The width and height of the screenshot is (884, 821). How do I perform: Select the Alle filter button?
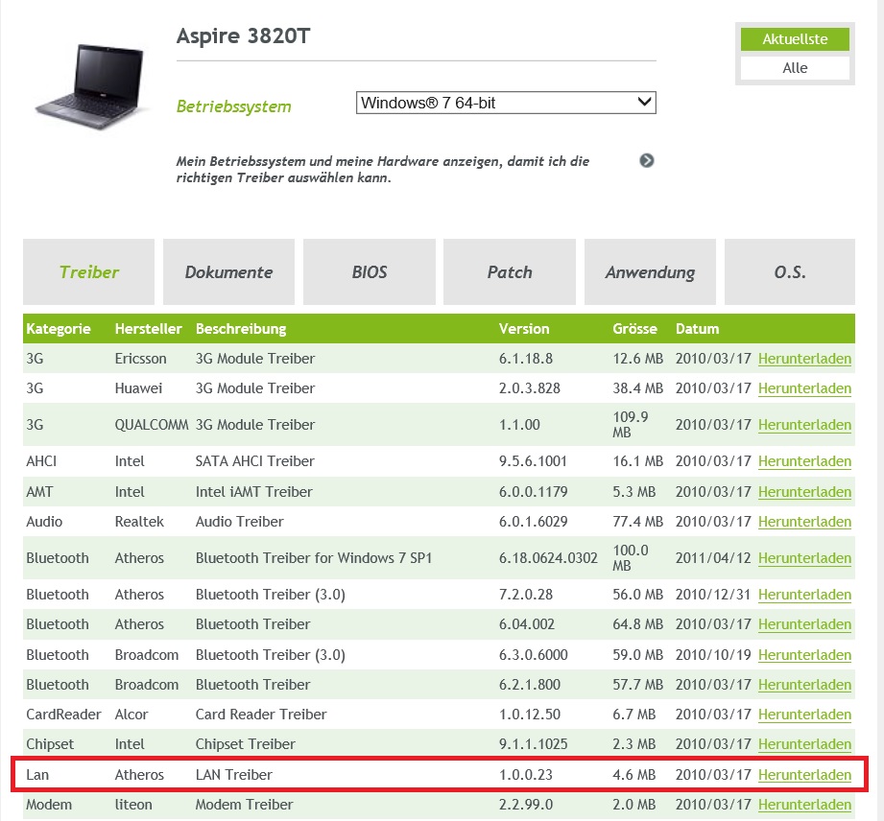(x=795, y=68)
